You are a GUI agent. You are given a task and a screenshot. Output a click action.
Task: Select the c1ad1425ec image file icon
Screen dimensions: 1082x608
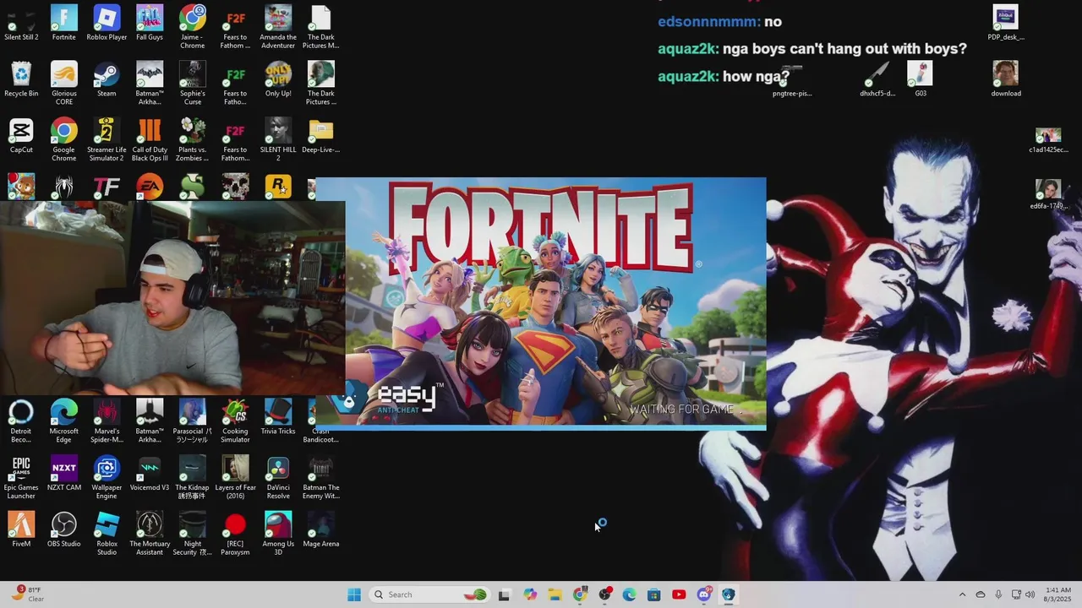(1048, 139)
